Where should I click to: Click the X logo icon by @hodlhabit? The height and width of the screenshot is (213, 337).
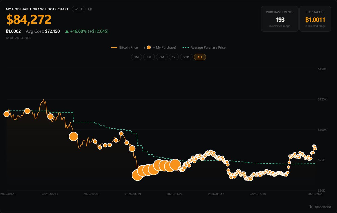pyautogui.click(x=311, y=207)
